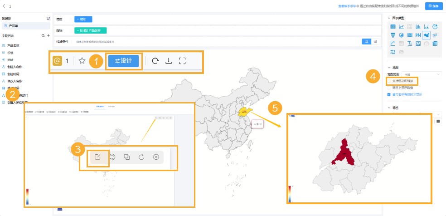This screenshot has width=446, height=216.
Task: Click the search icon in field list
Action: tap(43, 35)
